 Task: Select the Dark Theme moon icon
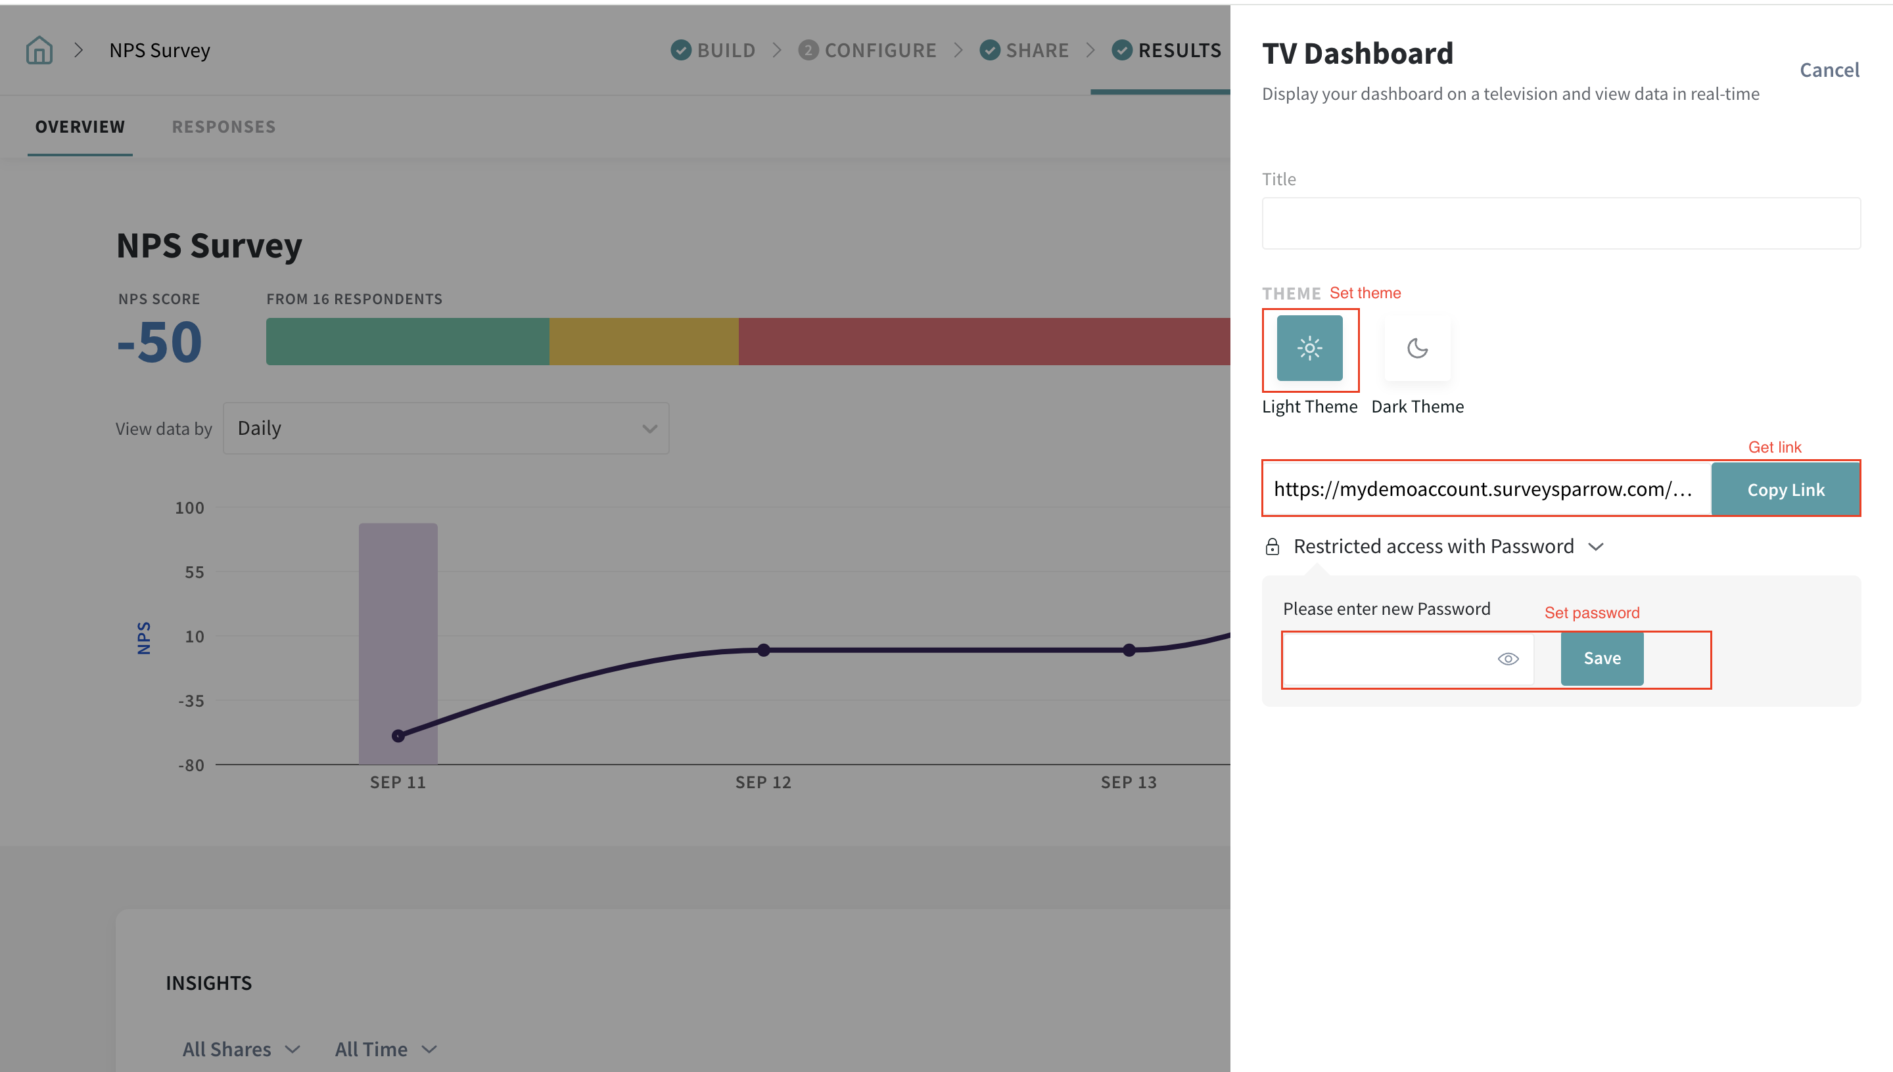1416,348
